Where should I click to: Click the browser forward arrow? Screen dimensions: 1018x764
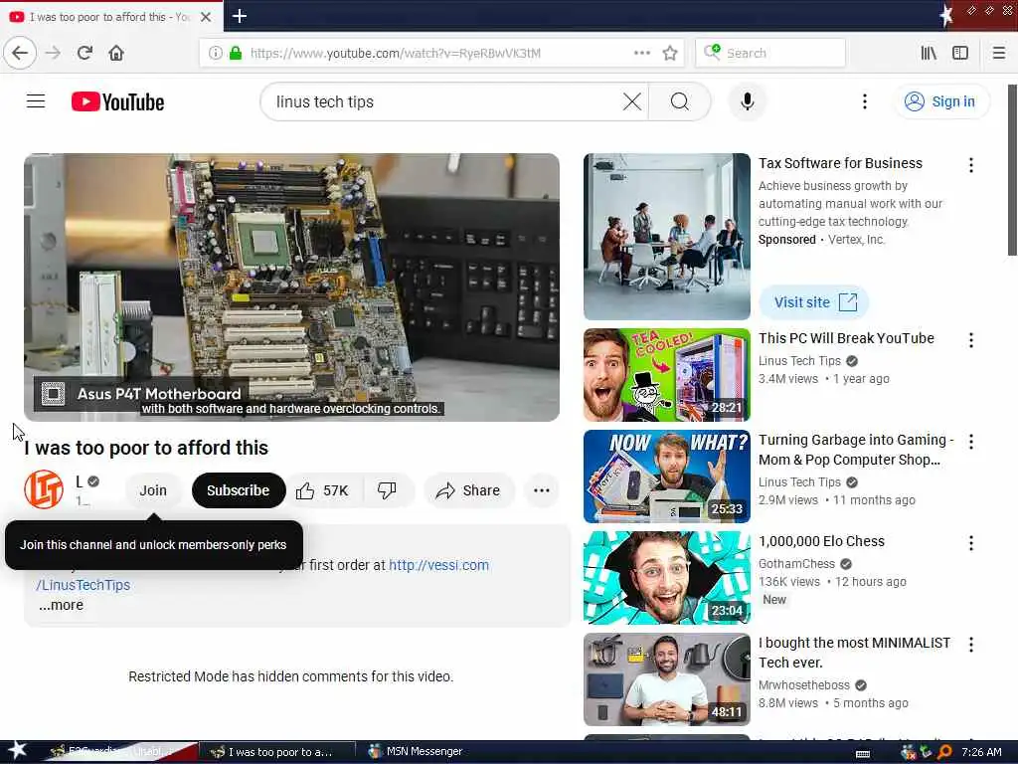(53, 53)
